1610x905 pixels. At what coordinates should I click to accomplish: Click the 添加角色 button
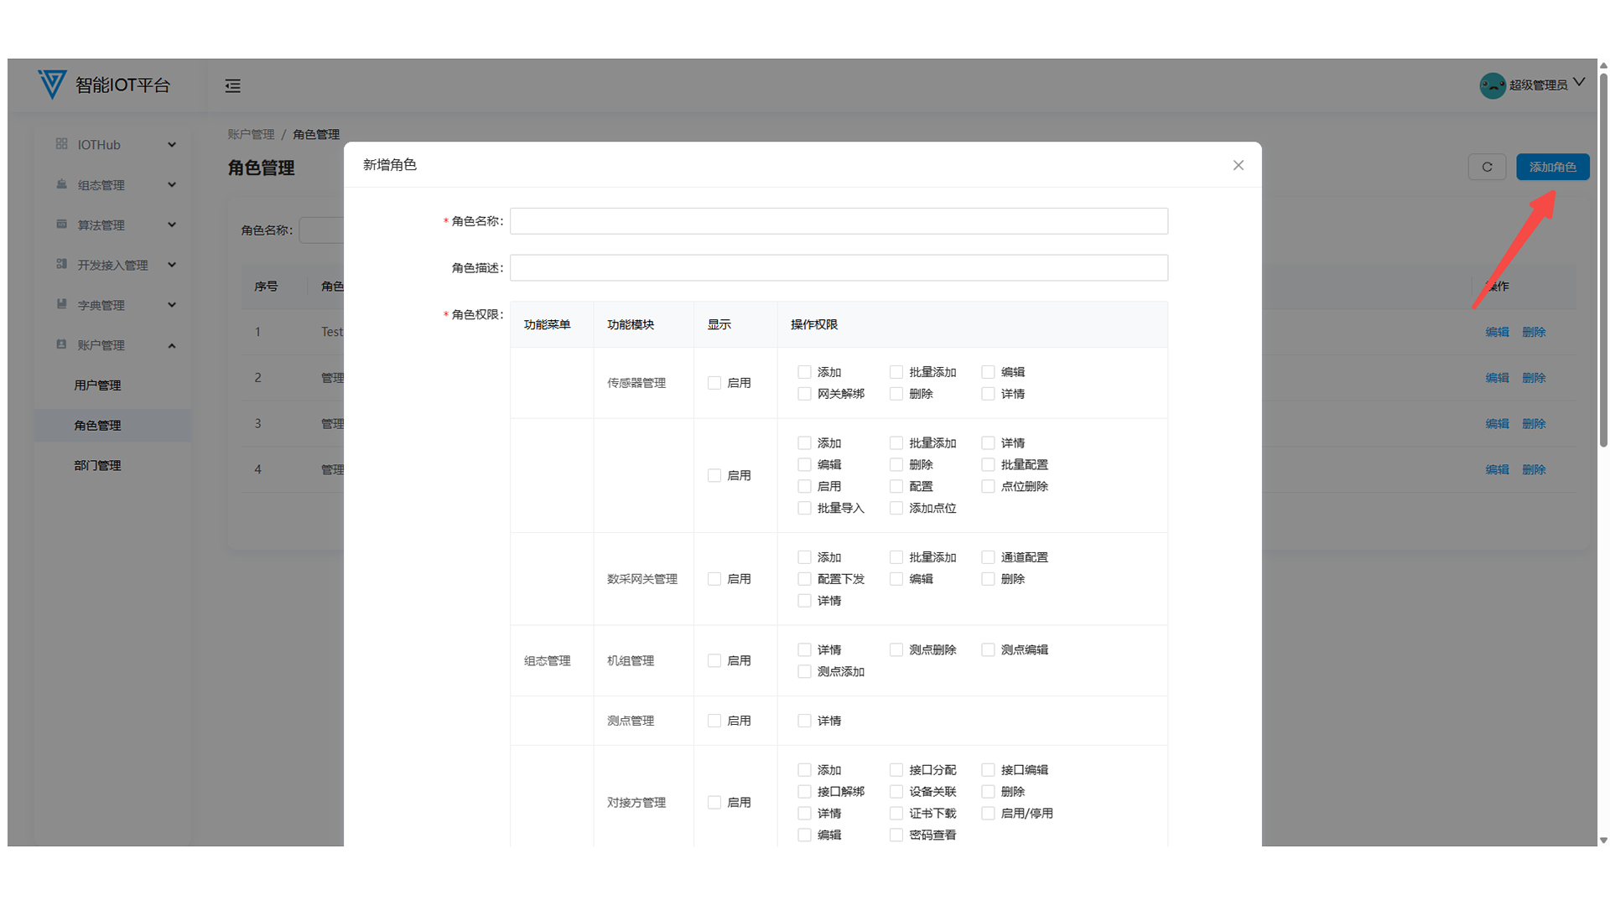pos(1552,167)
